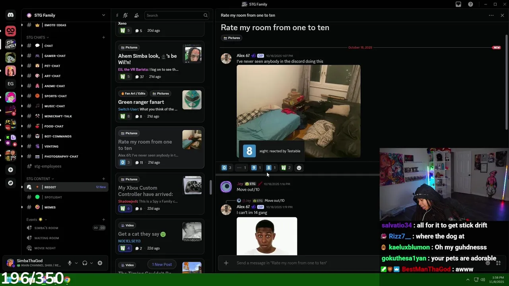
Task: Open the surprised man image attachment
Action: (267, 236)
